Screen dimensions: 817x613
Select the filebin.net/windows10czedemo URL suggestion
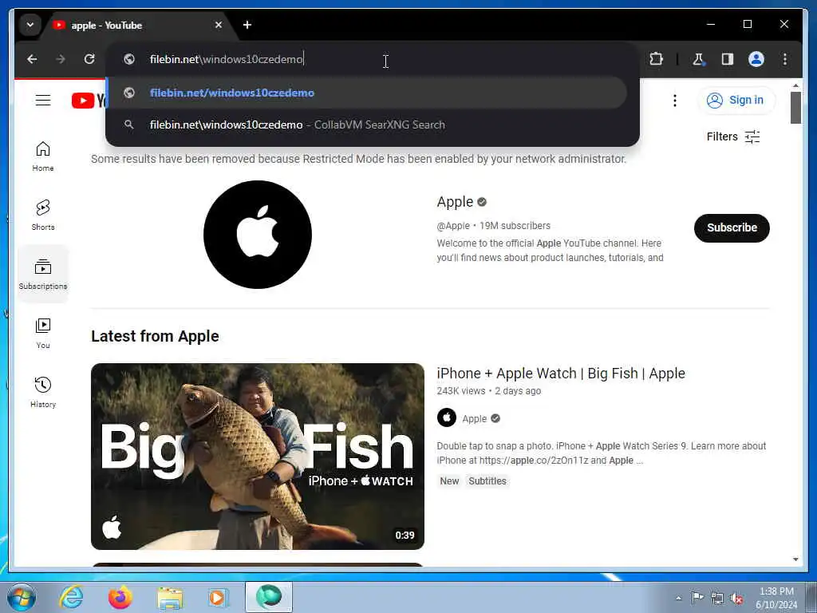pos(367,93)
